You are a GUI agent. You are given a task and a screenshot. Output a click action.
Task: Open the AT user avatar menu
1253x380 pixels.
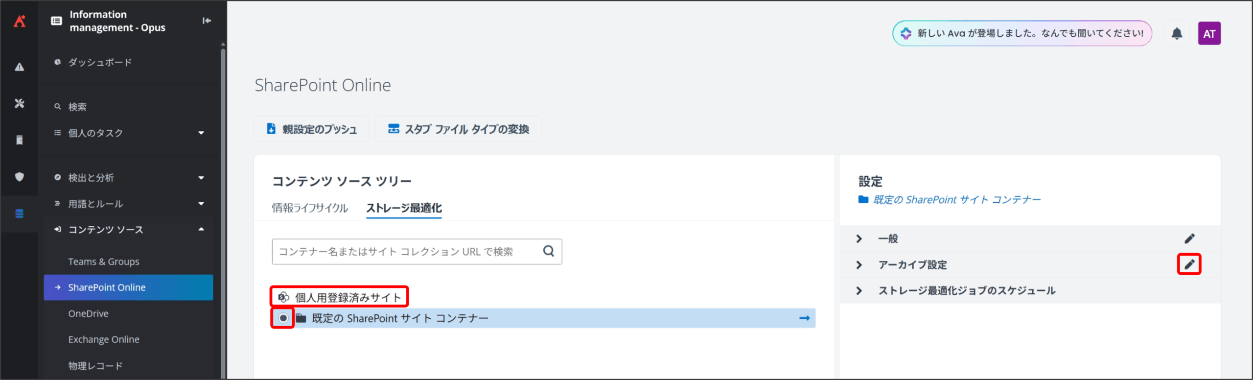1209,34
